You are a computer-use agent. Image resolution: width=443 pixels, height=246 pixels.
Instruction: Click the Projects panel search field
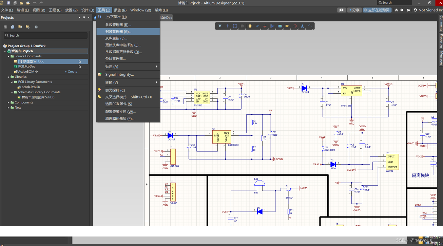click(x=46, y=35)
